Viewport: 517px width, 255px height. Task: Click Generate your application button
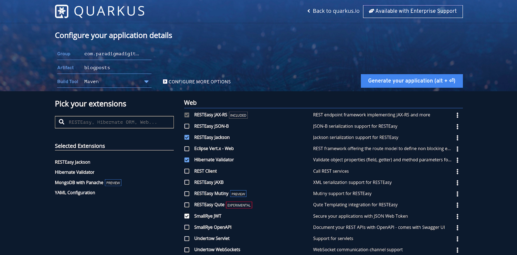pos(412,81)
